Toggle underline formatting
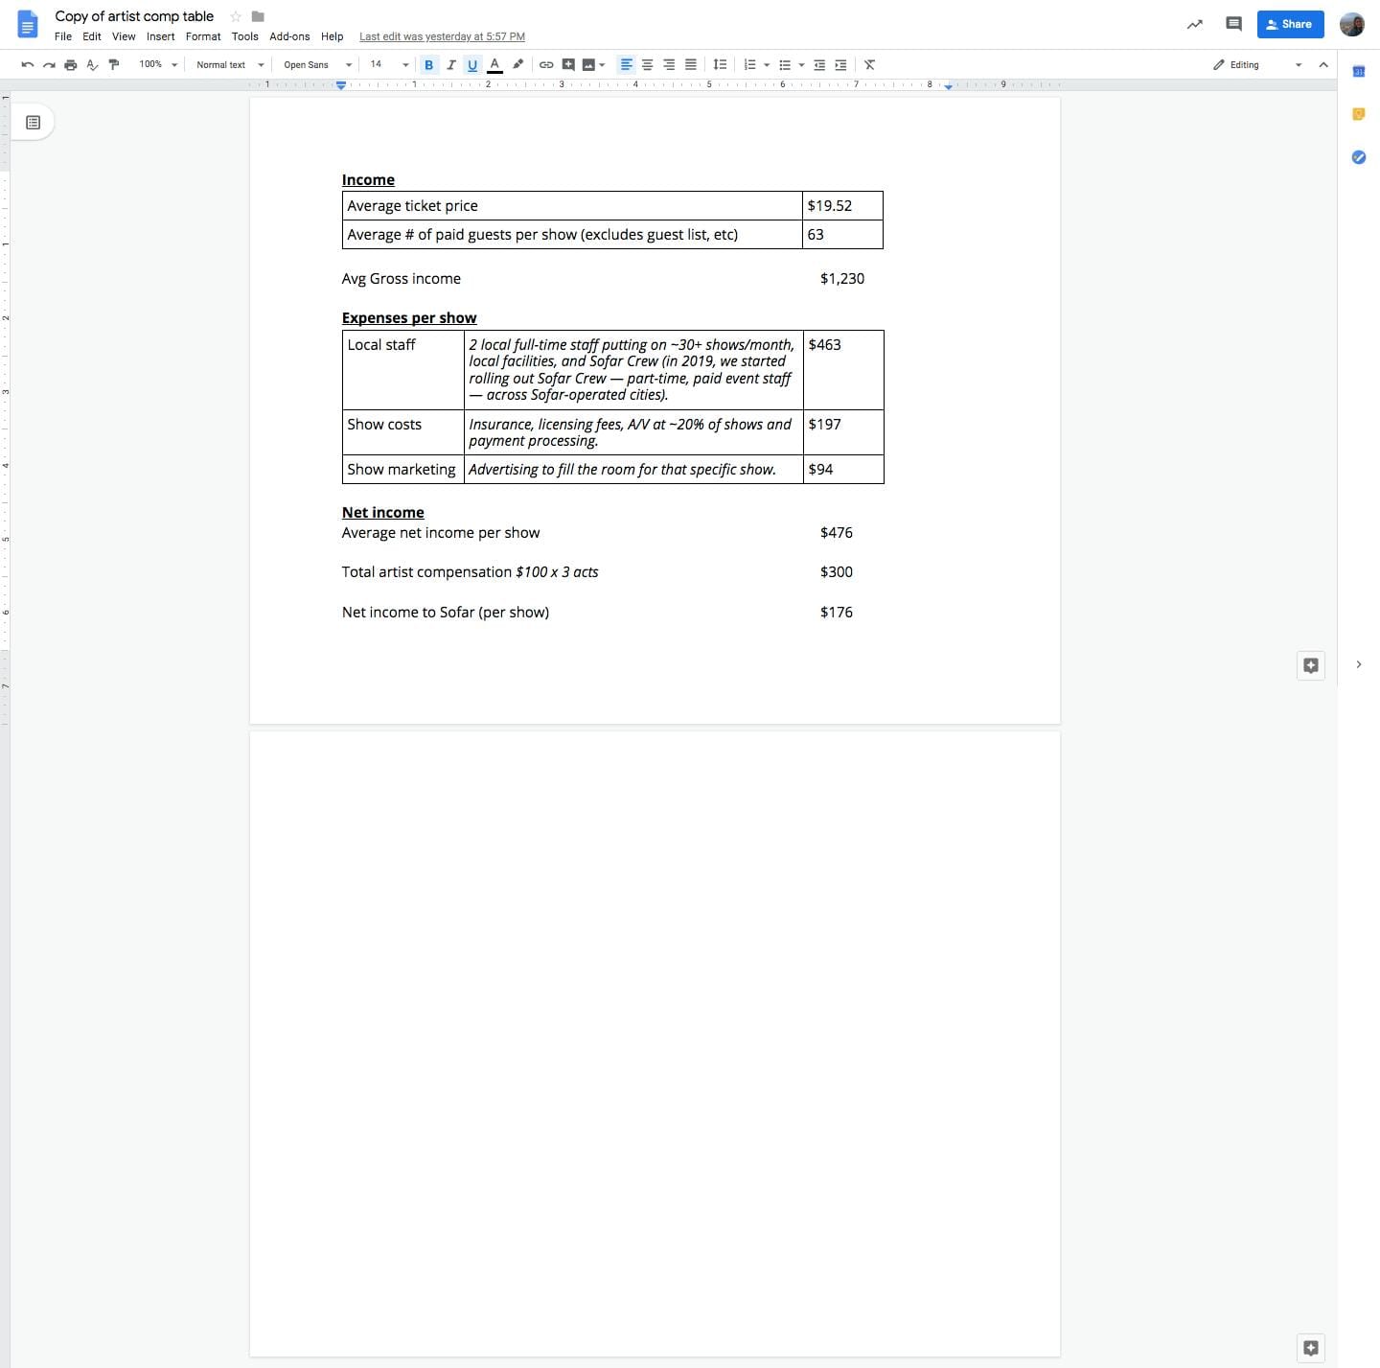Screen dimensions: 1380x1368 pyautogui.click(x=472, y=65)
